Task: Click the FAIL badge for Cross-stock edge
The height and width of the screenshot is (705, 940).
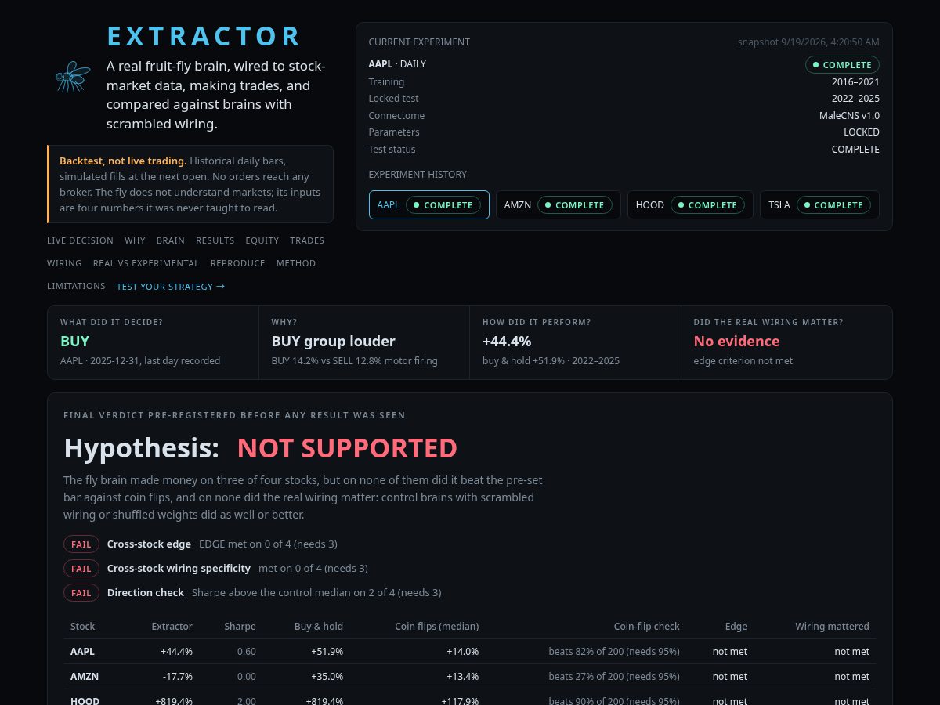Action: (x=81, y=544)
